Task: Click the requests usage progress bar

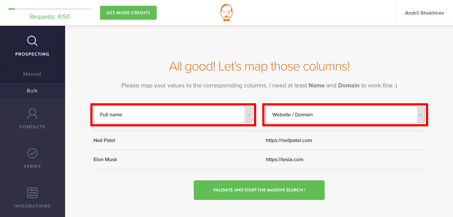Action: coord(50,9)
